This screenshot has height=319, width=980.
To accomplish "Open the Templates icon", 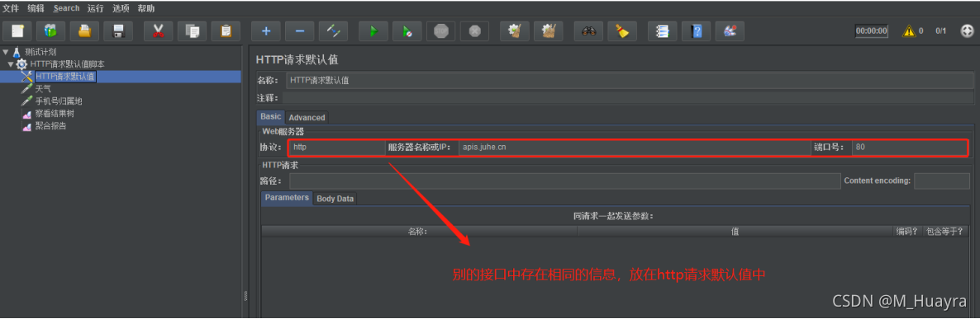I will 51,31.
